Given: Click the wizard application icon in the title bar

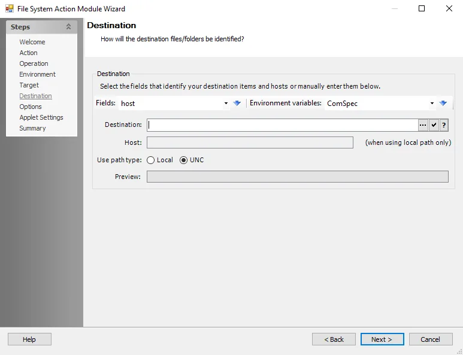Looking at the screenshot, I should click(10, 8).
